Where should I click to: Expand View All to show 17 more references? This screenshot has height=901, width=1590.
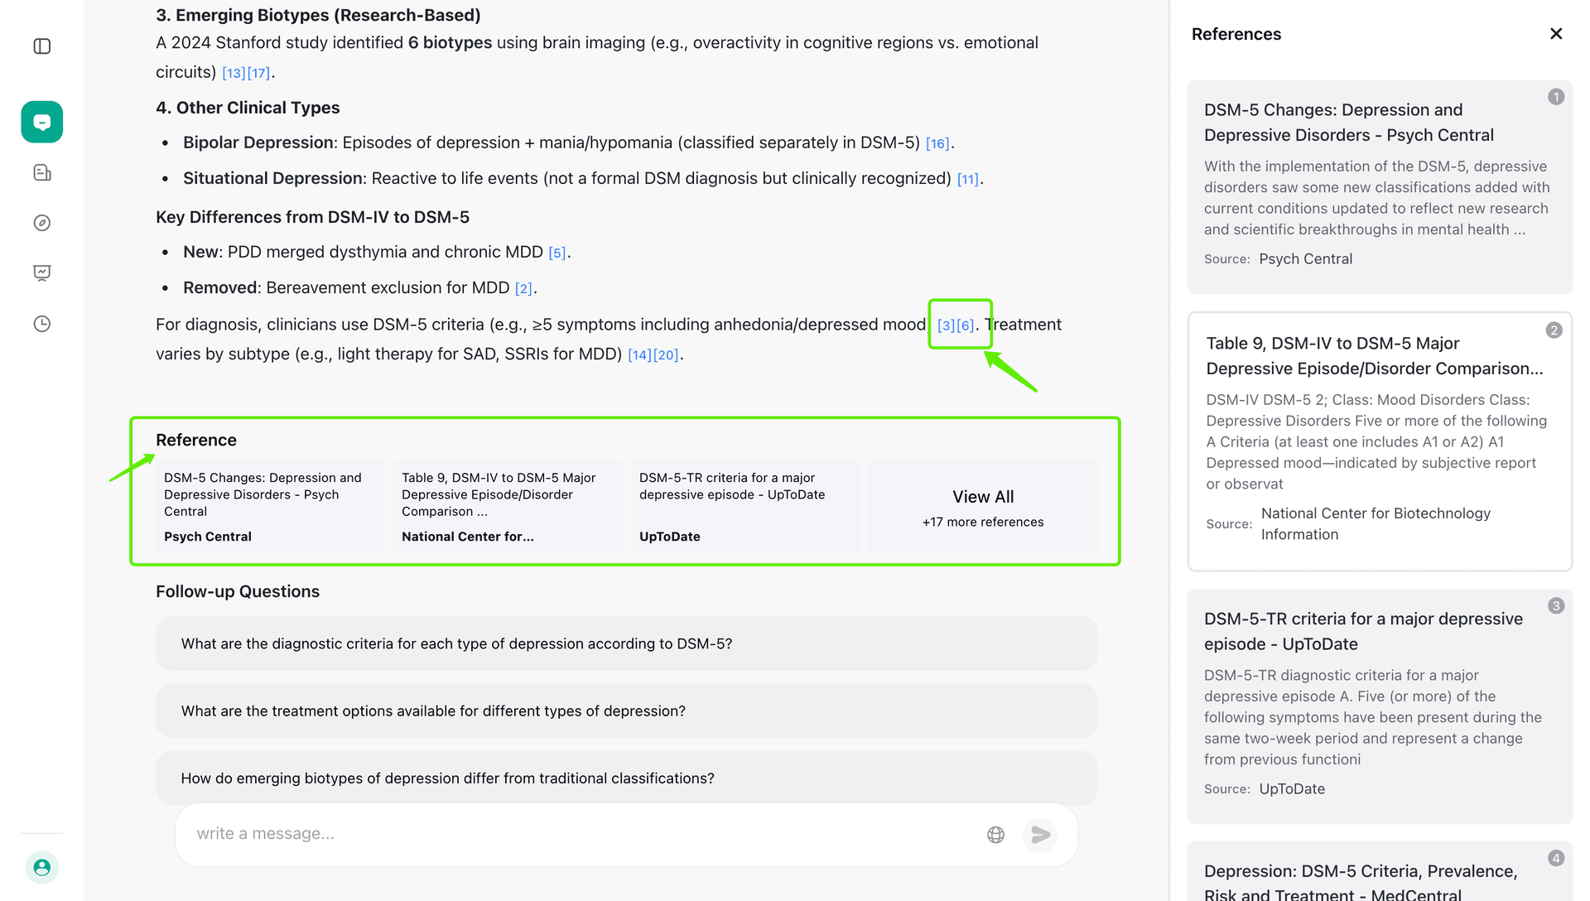pyautogui.click(x=982, y=506)
